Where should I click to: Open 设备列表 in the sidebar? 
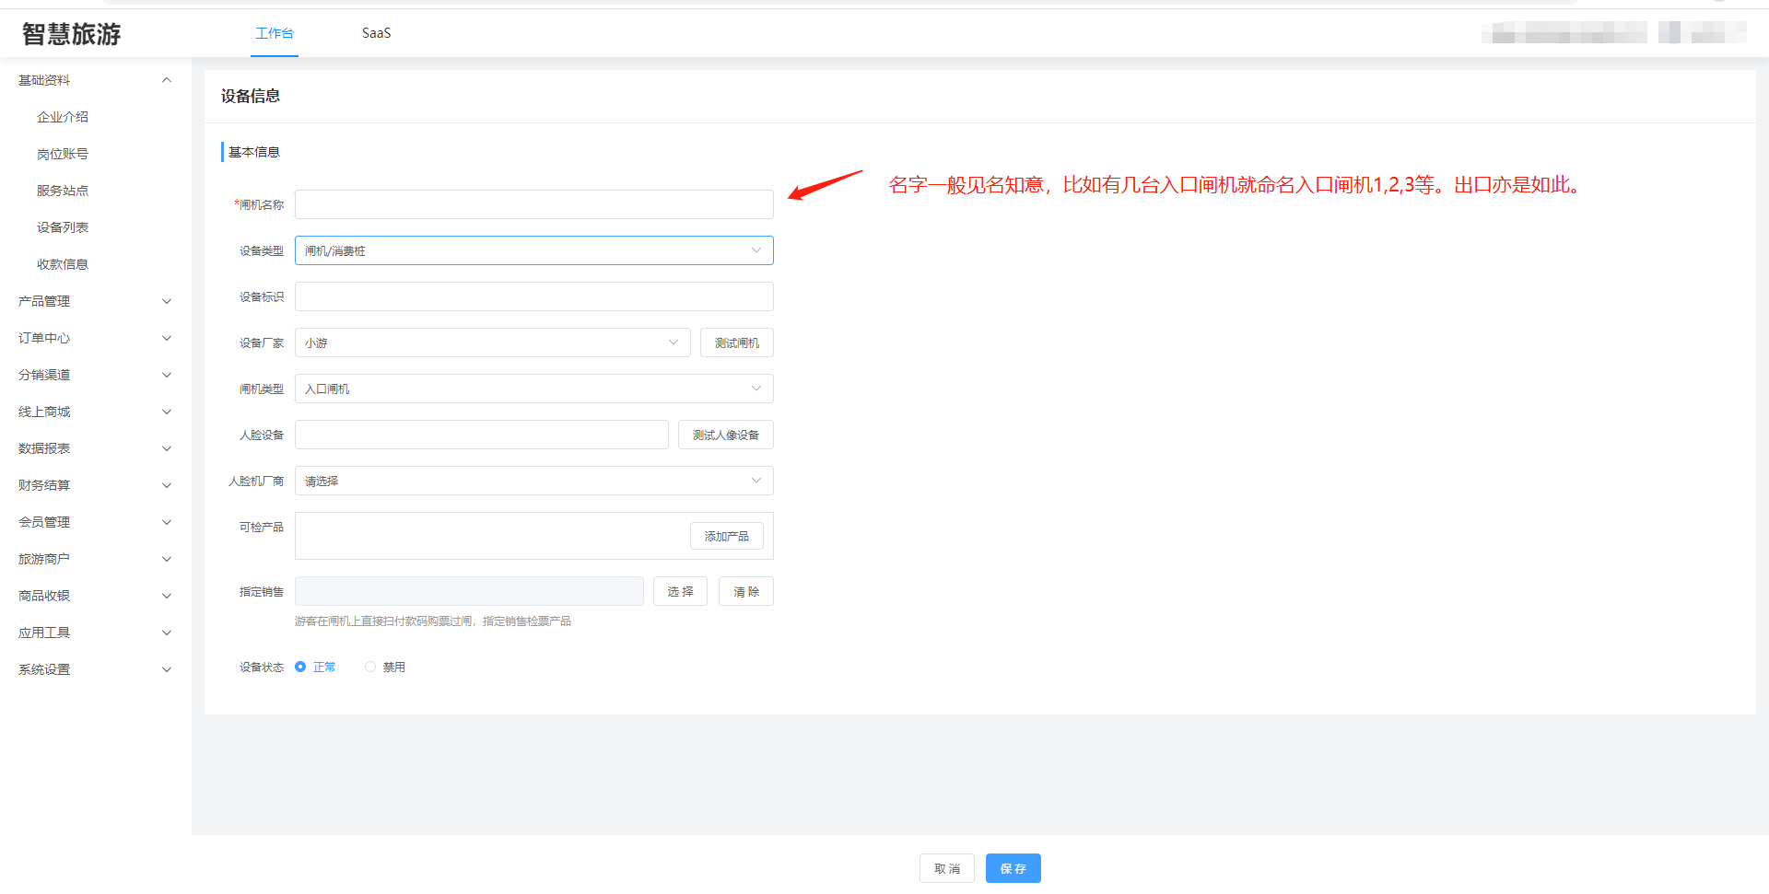[x=63, y=227]
